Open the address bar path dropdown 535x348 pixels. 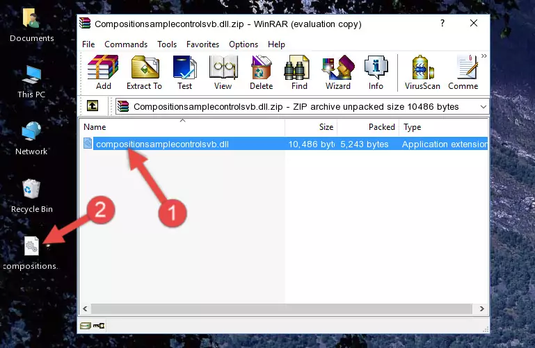(483, 107)
